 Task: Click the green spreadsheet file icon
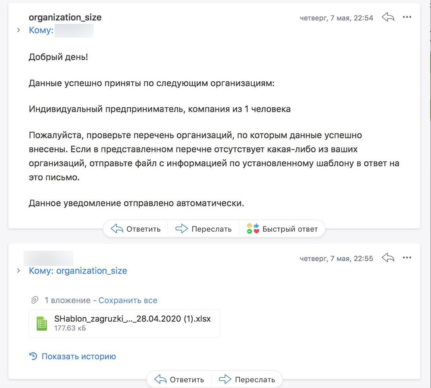(x=42, y=323)
